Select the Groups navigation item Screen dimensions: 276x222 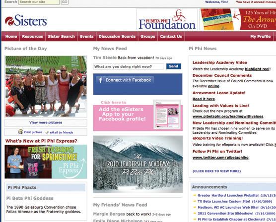click(148, 36)
